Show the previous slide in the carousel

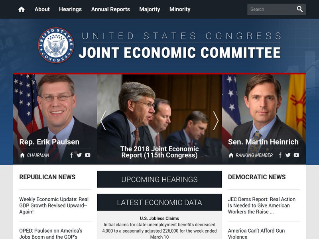(x=103, y=121)
